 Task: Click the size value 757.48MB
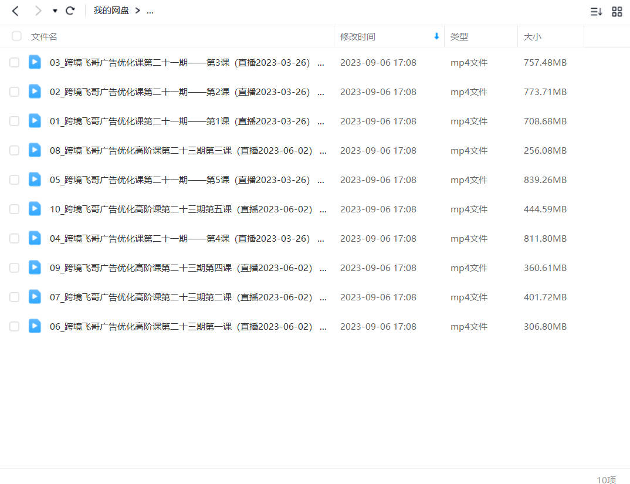click(545, 63)
